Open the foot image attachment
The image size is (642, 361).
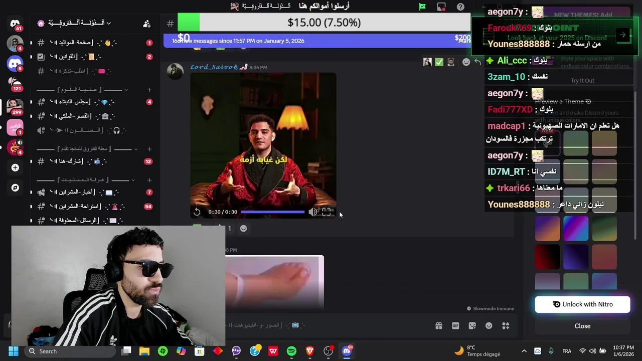click(x=274, y=281)
